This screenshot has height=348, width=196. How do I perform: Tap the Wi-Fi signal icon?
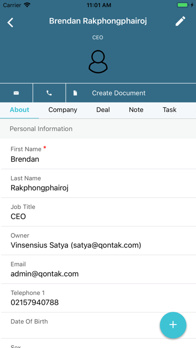point(27,5)
